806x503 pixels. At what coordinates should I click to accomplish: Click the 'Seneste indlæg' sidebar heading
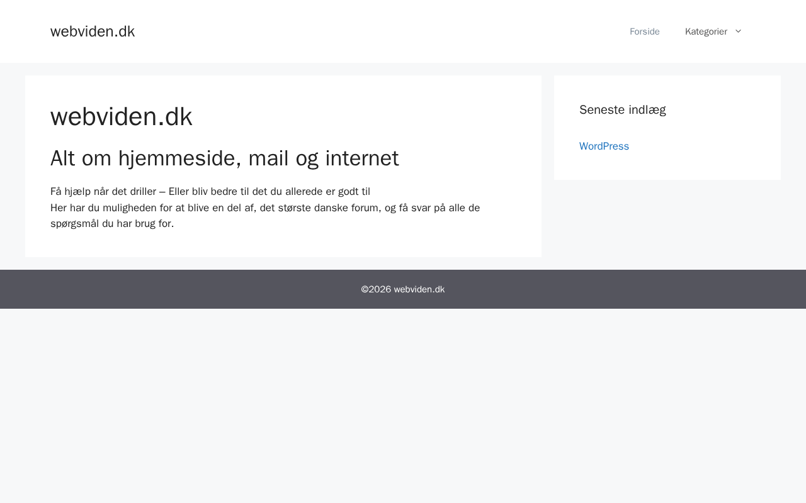(x=622, y=110)
